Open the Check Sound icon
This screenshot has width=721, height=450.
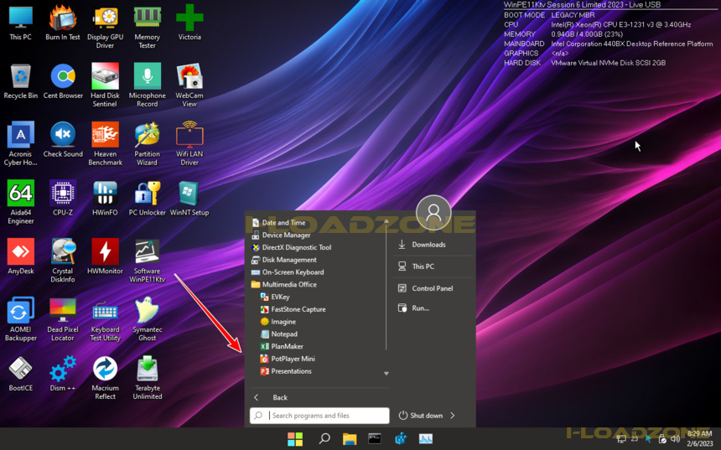point(63,140)
